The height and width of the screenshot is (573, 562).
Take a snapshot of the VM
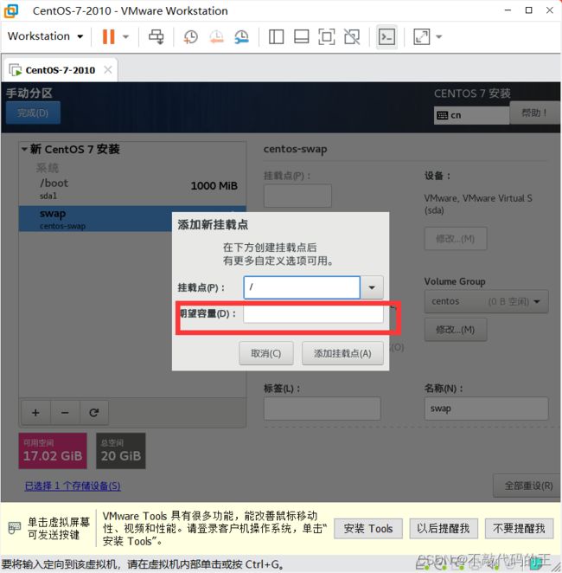pyautogui.click(x=190, y=36)
